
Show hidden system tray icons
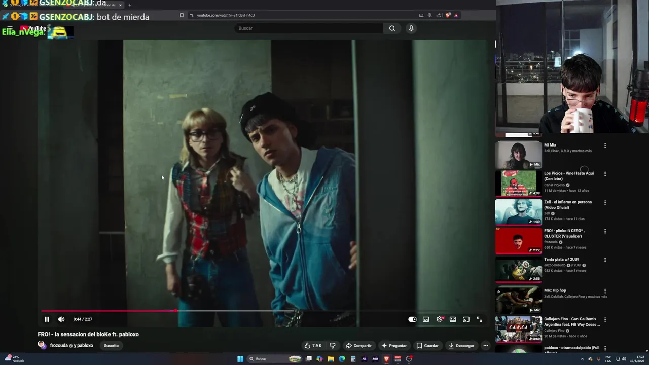coord(582,359)
